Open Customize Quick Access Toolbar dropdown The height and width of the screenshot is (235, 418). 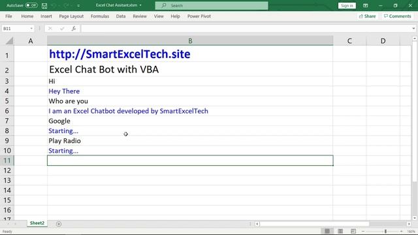pos(78,6)
